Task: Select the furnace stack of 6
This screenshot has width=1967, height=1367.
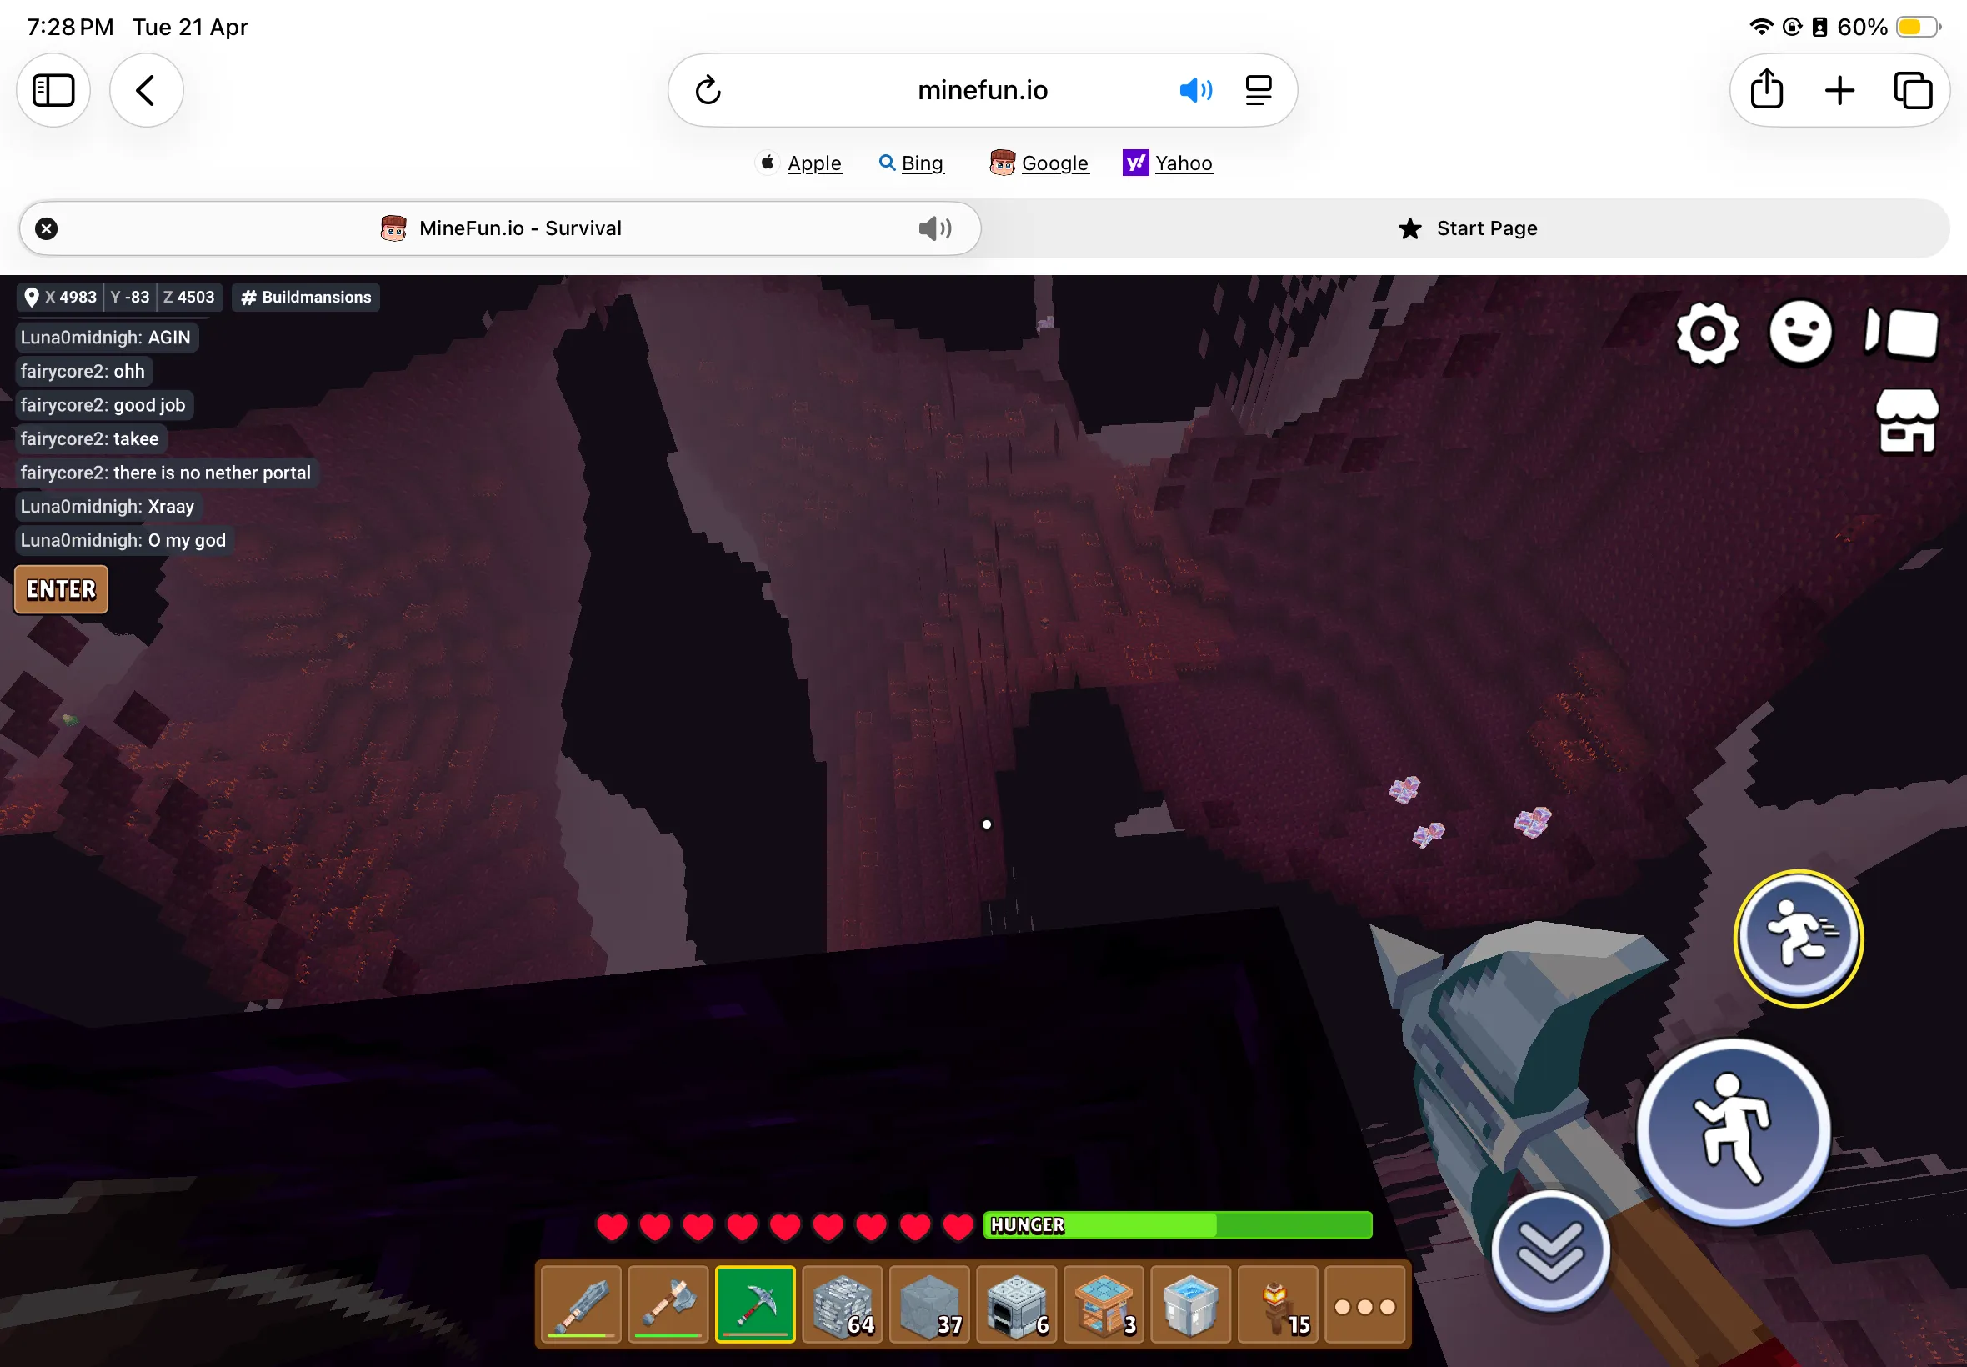Action: [1017, 1304]
